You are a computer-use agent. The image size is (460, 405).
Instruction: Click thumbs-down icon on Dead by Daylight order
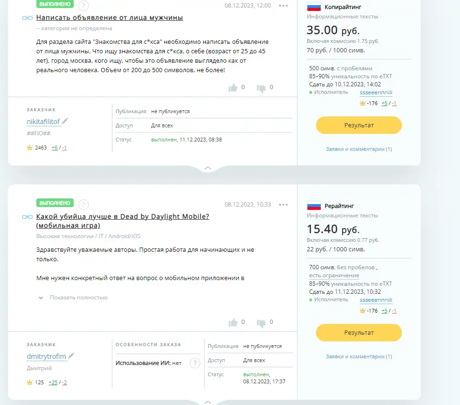coord(261,323)
